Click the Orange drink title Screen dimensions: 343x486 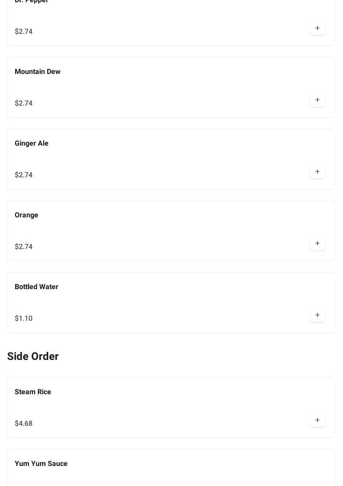point(26,215)
